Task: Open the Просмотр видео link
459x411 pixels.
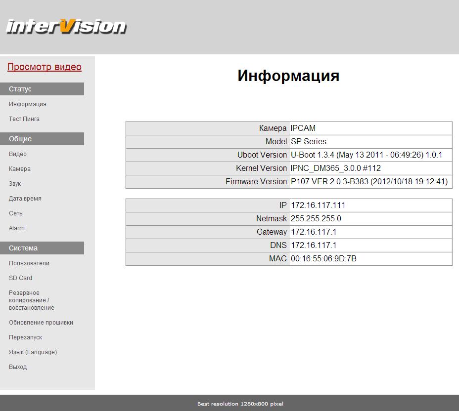Action: (x=45, y=67)
